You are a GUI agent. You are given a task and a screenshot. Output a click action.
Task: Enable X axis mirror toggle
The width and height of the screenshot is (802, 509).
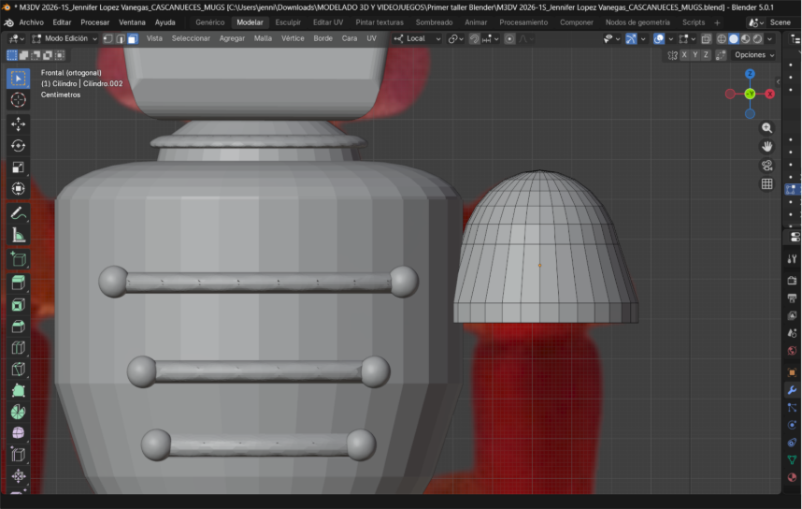[684, 55]
